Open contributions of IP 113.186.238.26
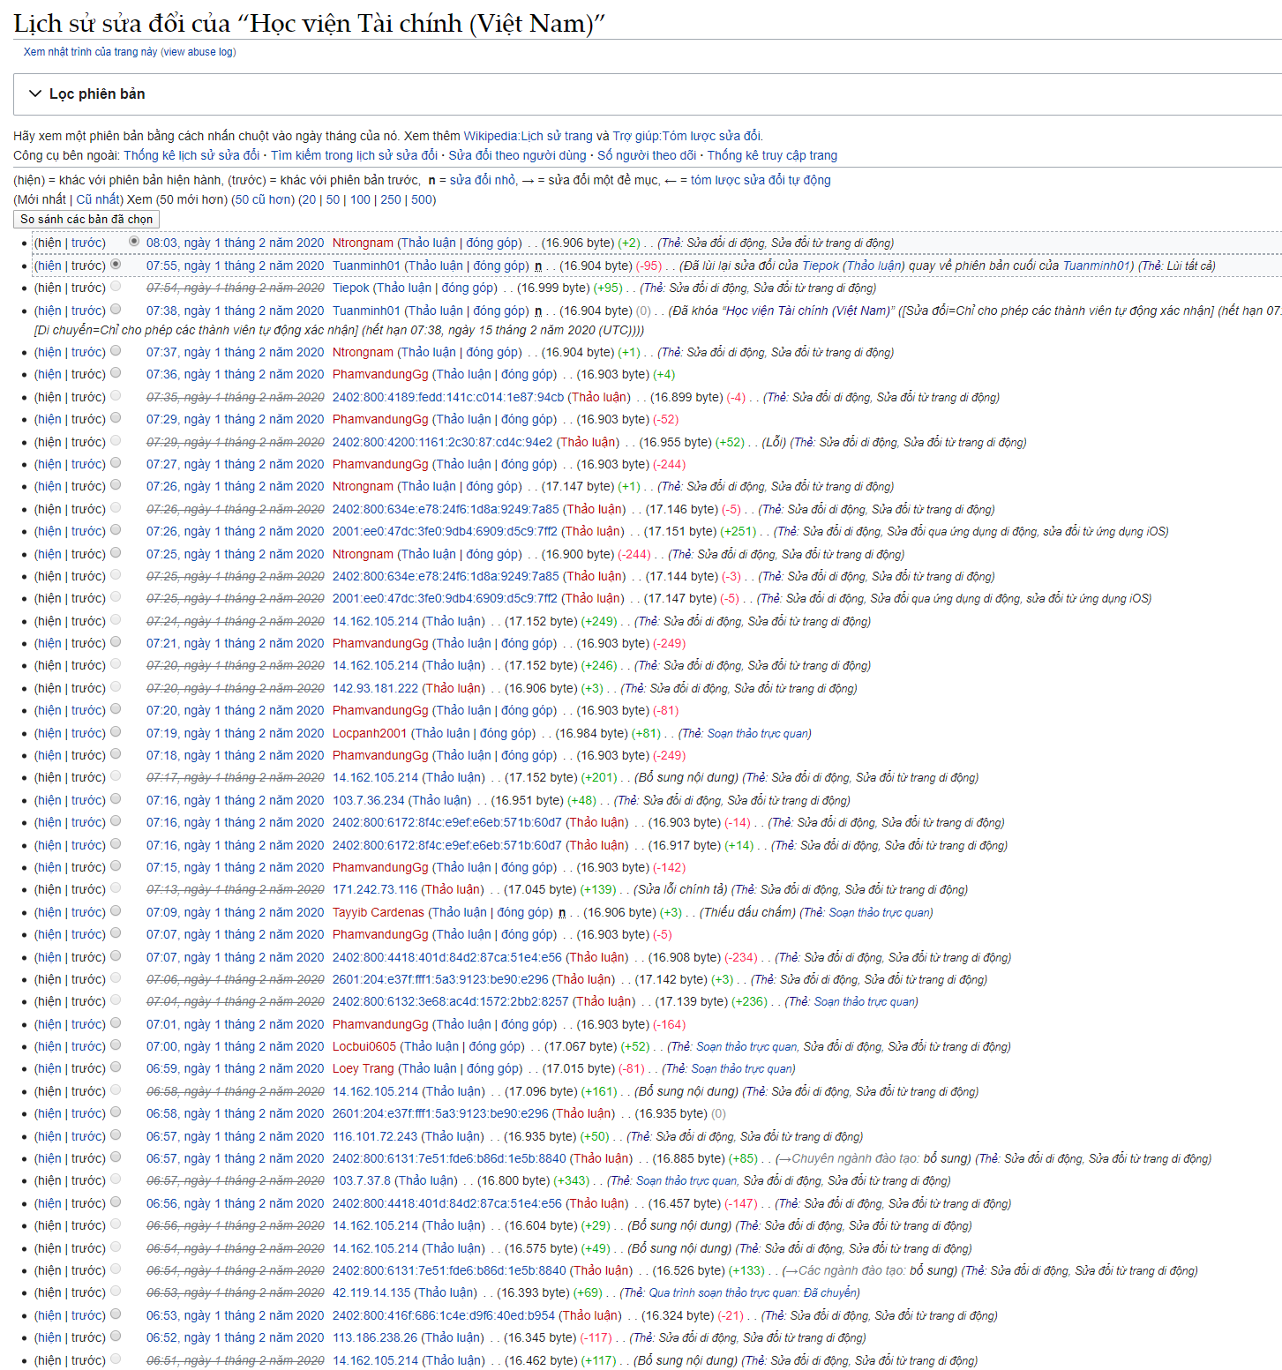This screenshot has height=1370, width=1282. (375, 1337)
